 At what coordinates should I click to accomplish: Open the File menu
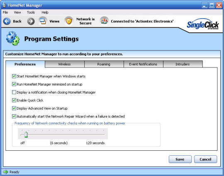5,12
